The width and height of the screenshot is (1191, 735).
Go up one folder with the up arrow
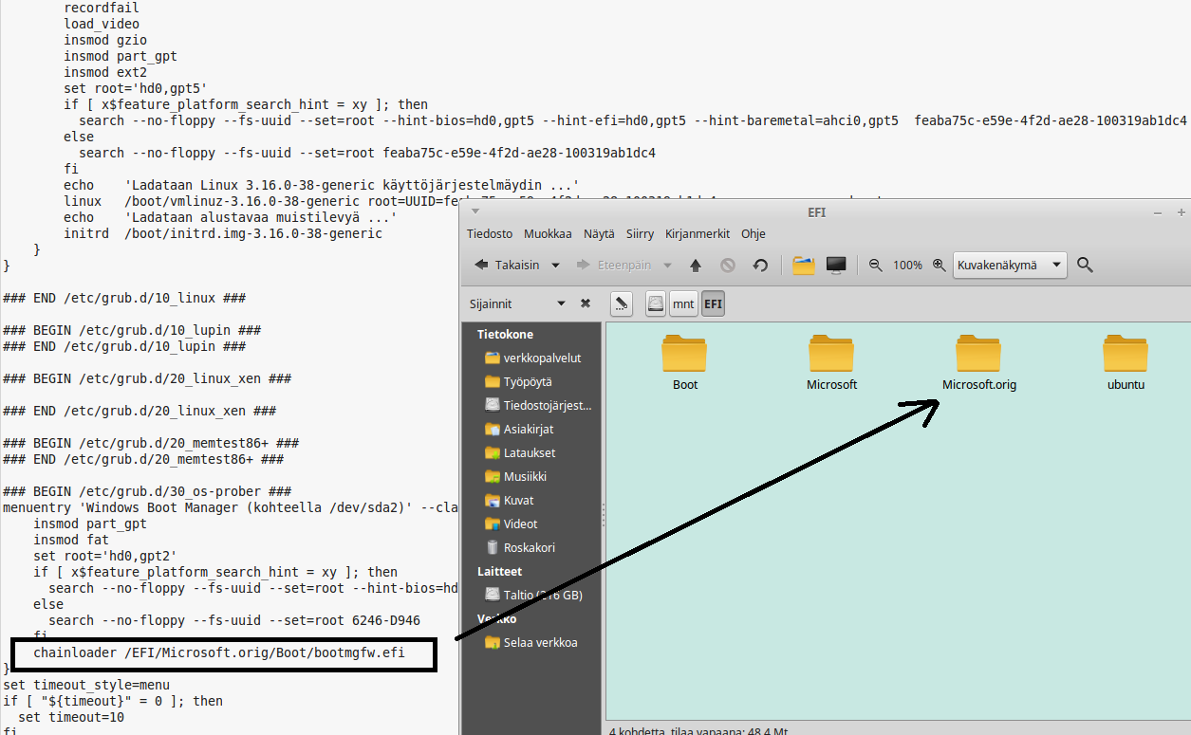click(x=696, y=266)
